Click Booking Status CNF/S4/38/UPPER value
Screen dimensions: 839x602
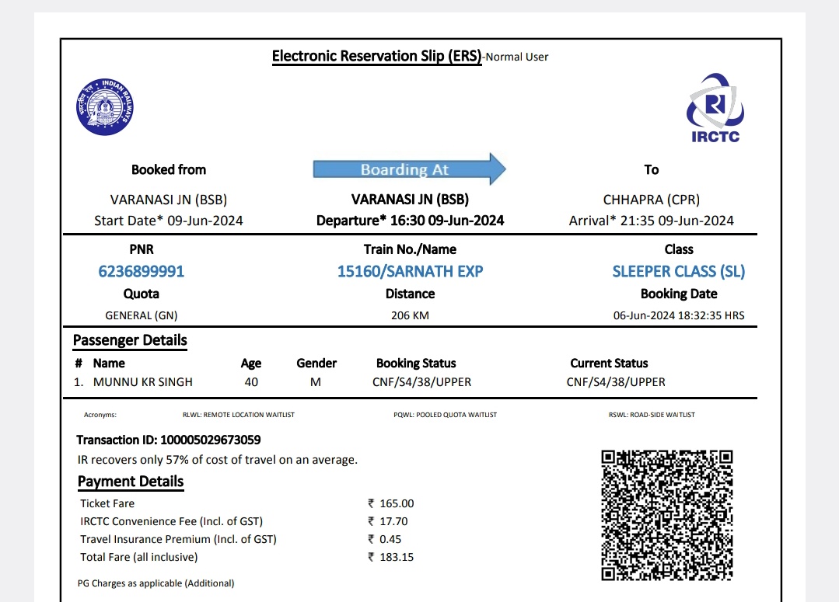point(421,382)
